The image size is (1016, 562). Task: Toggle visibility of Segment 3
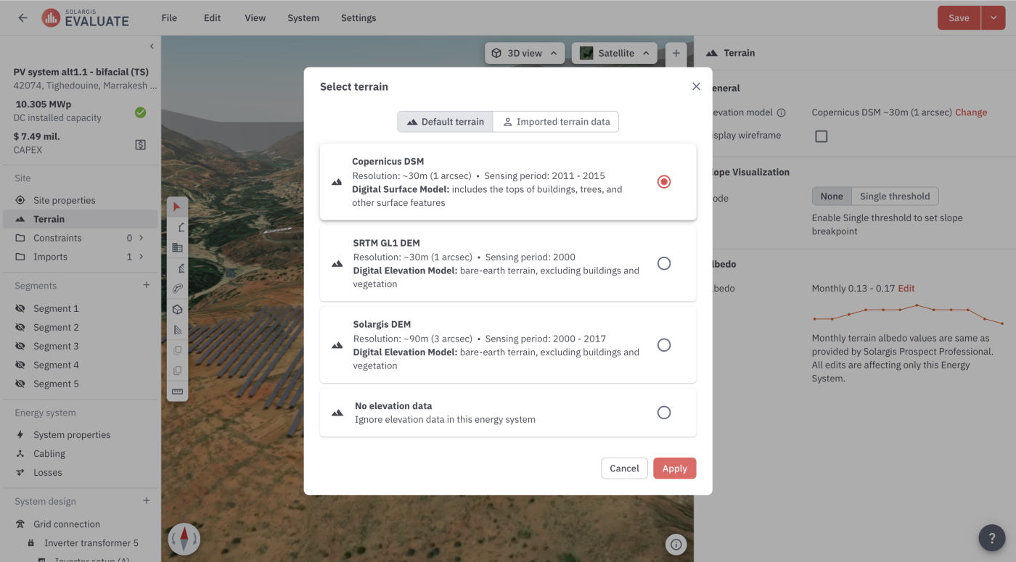[x=20, y=347]
